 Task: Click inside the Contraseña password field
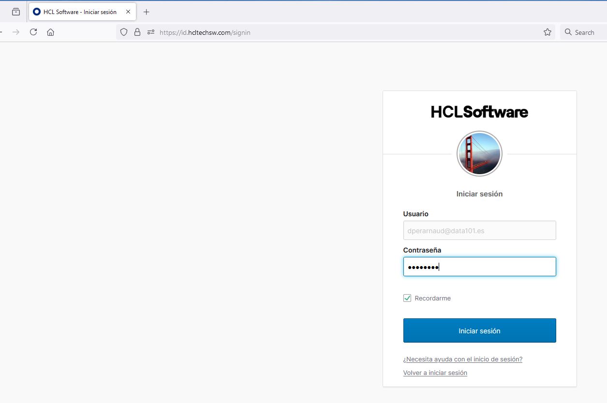(479, 267)
